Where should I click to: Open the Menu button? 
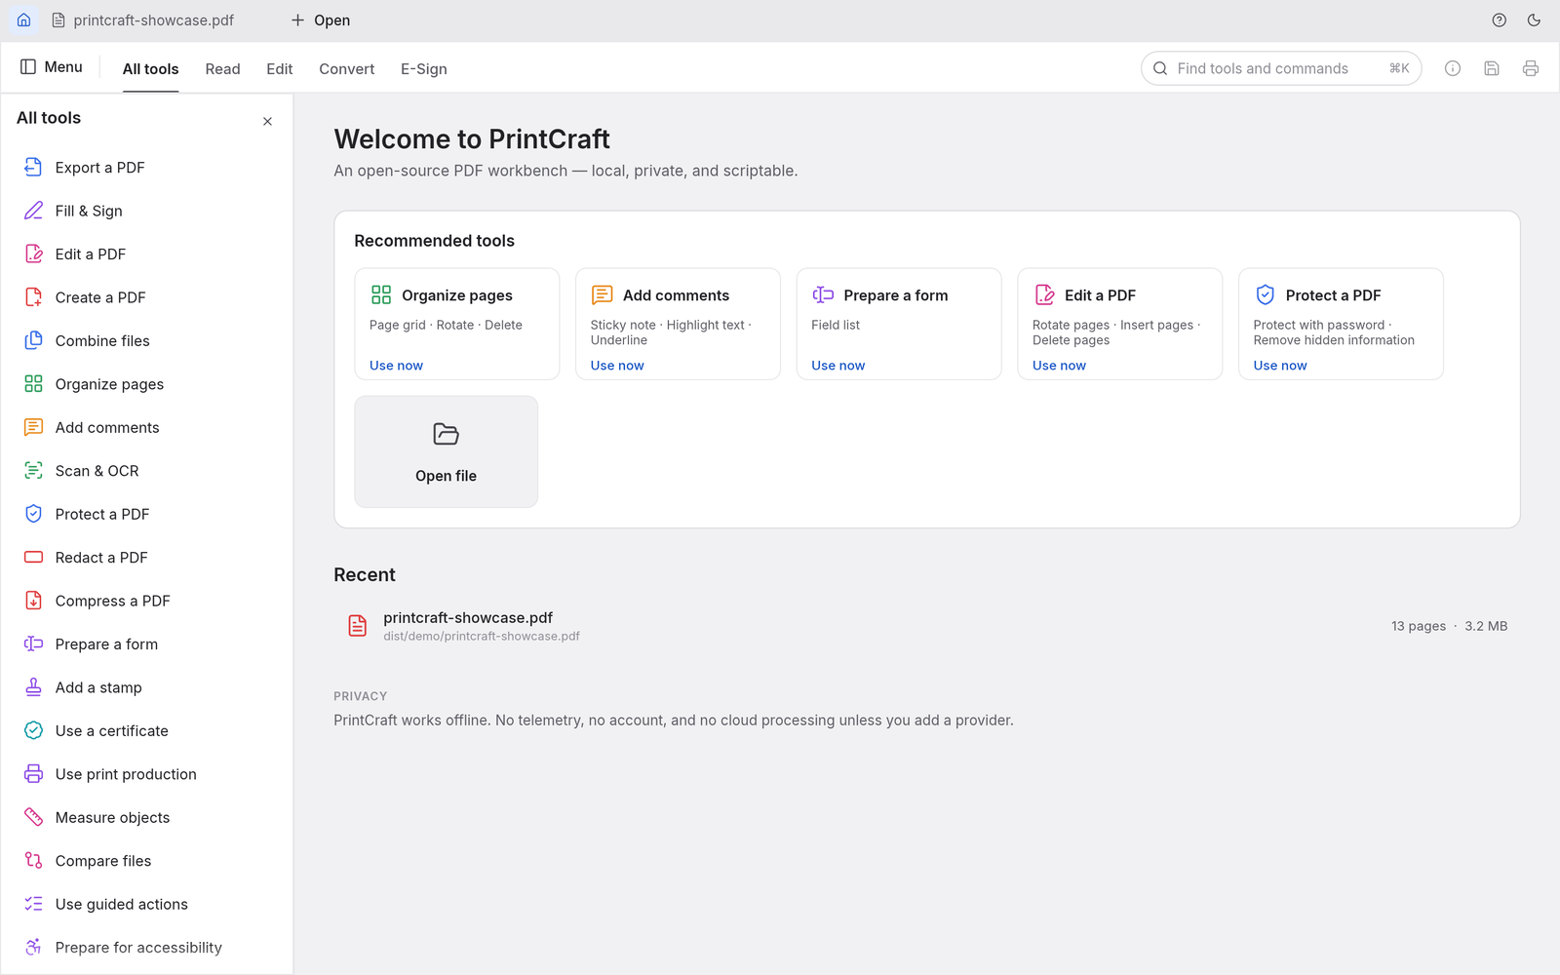(x=52, y=66)
